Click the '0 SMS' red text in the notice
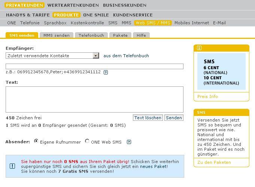 pos(71,162)
